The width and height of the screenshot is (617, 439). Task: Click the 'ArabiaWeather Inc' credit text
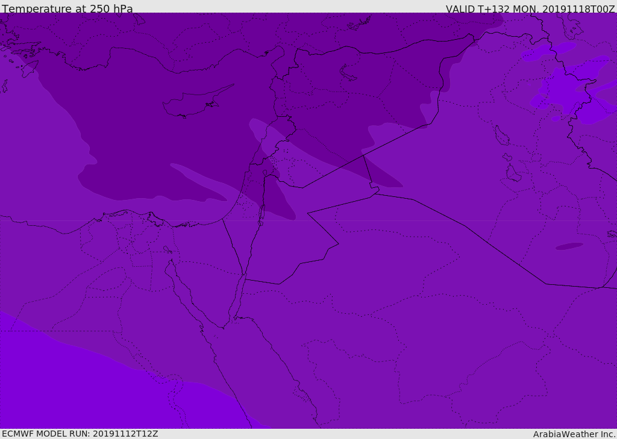click(574, 434)
